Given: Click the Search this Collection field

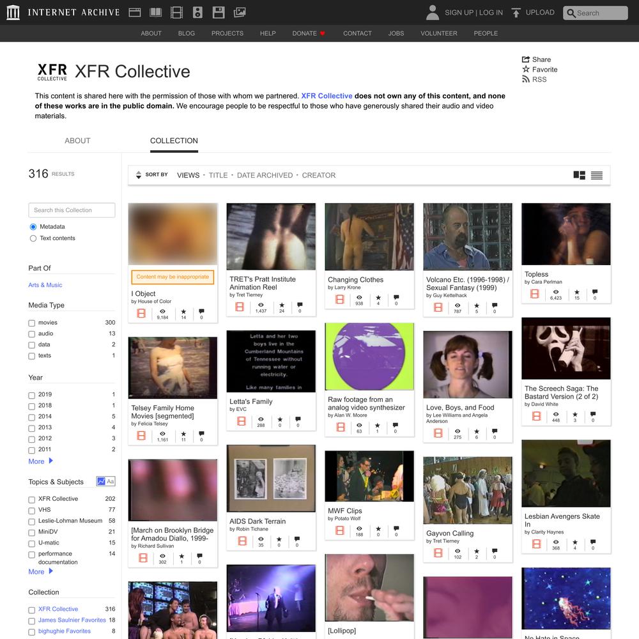Looking at the screenshot, I should [x=72, y=210].
